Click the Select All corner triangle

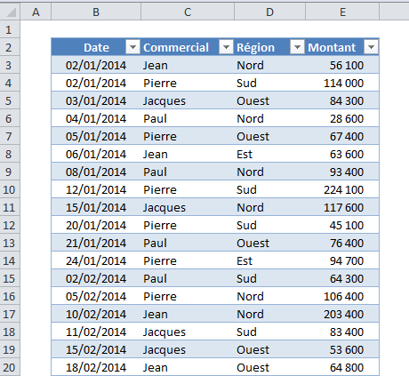tap(10, 12)
